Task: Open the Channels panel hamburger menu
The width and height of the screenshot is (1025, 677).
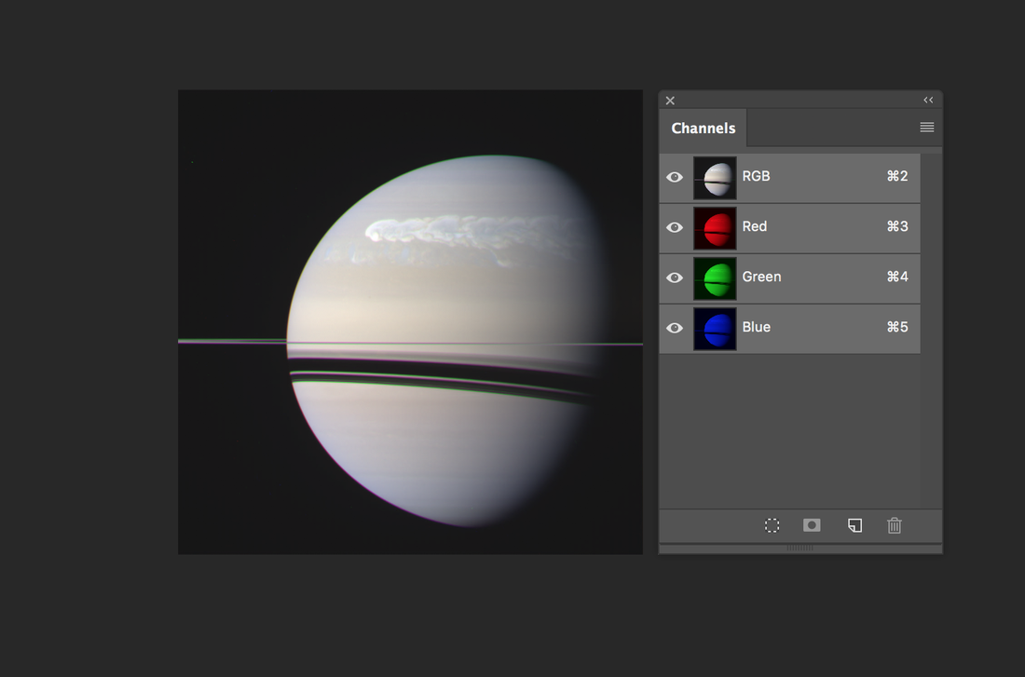Action: [x=926, y=128]
